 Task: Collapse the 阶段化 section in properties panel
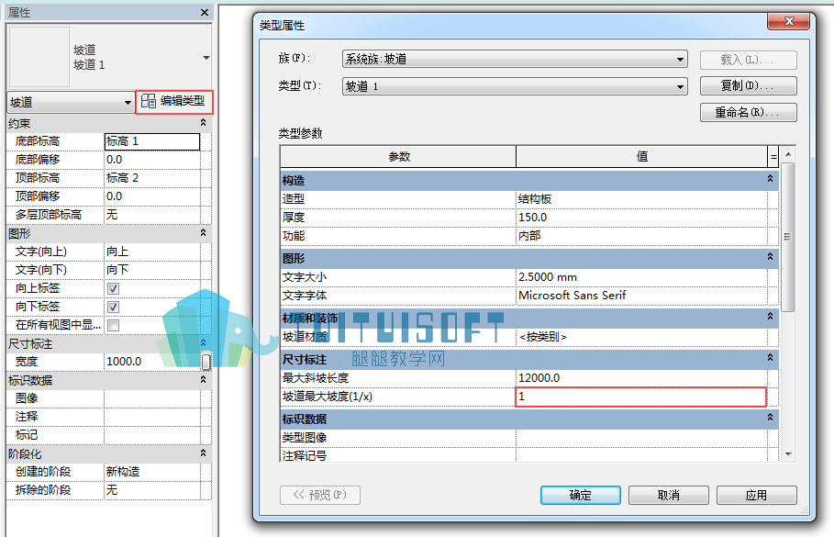[x=203, y=453]
